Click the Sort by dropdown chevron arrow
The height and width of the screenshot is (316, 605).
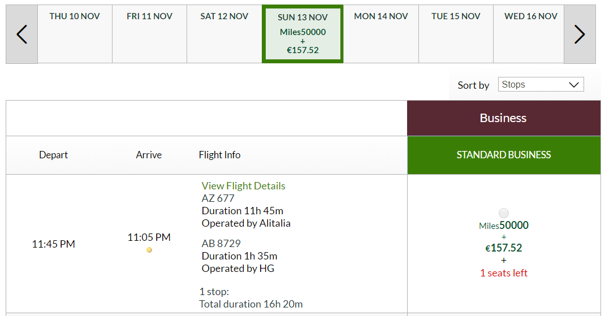[x=574, y=85]
